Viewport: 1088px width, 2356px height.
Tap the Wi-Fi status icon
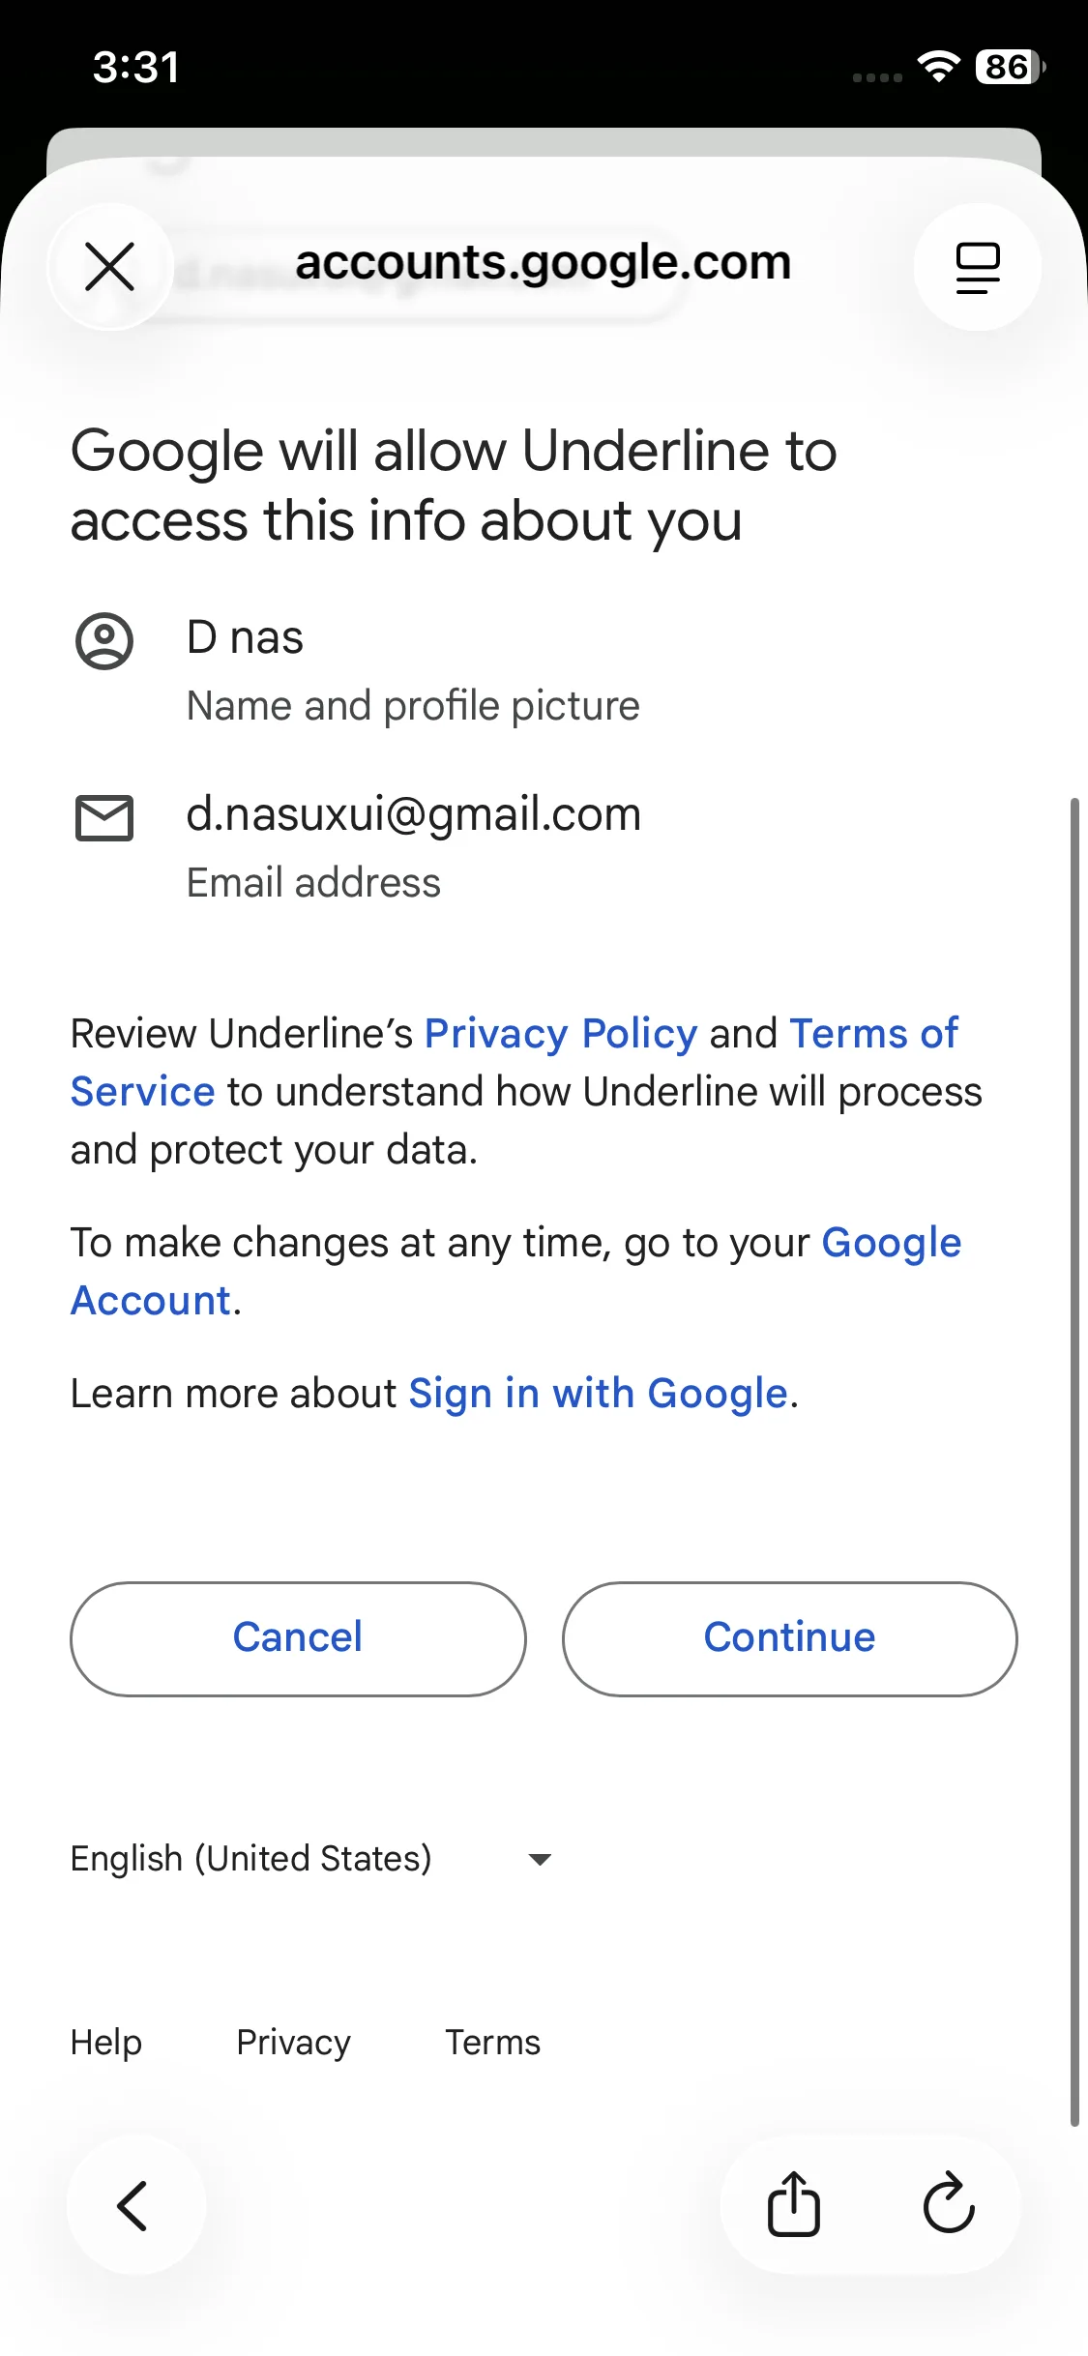tap(937, 67)
